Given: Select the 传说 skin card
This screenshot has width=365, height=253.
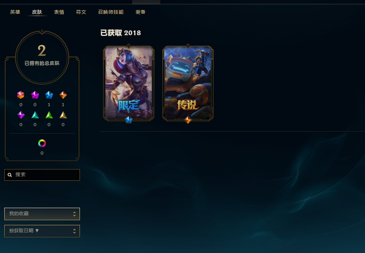Looking at the screenshot, I should [x=188, y=84].
